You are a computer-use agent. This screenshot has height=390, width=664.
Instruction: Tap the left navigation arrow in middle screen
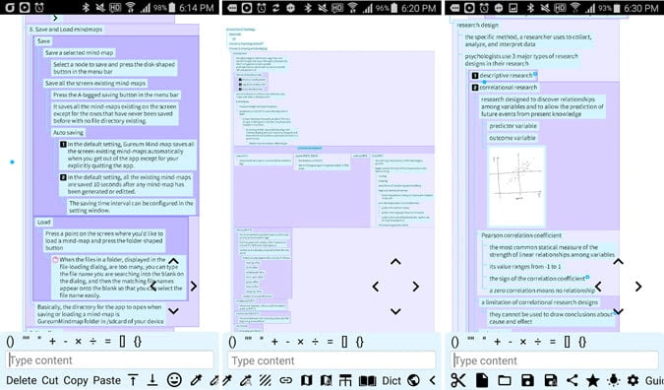(x=376, y=287)
